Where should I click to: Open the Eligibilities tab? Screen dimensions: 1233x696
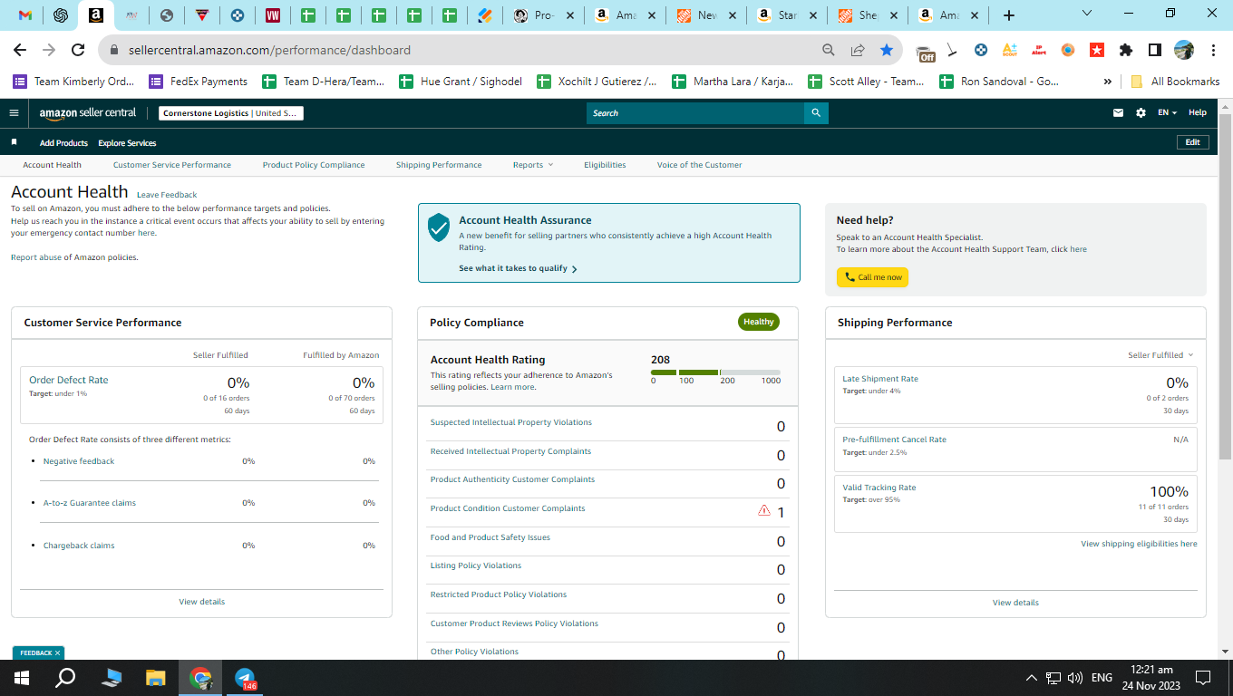tap(605, 165)
